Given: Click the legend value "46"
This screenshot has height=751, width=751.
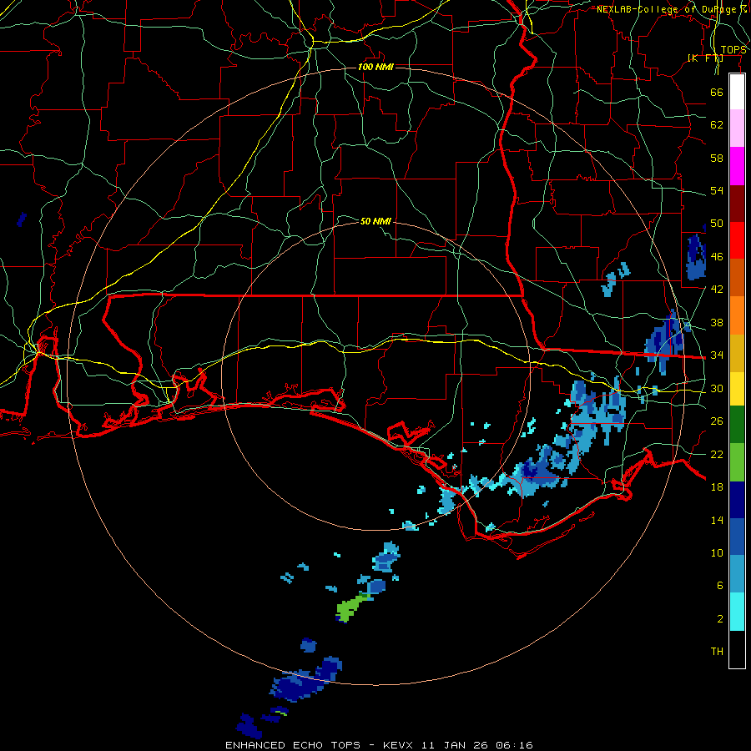Looking at the screenshot, I should point(717,257).
